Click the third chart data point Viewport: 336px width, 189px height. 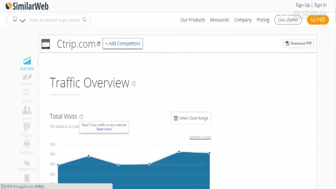[x=118, y=165]
